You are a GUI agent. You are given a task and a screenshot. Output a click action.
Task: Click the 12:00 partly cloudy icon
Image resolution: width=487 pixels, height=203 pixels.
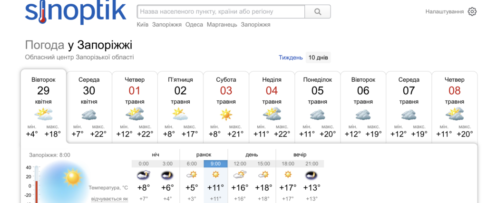[240, 175]
